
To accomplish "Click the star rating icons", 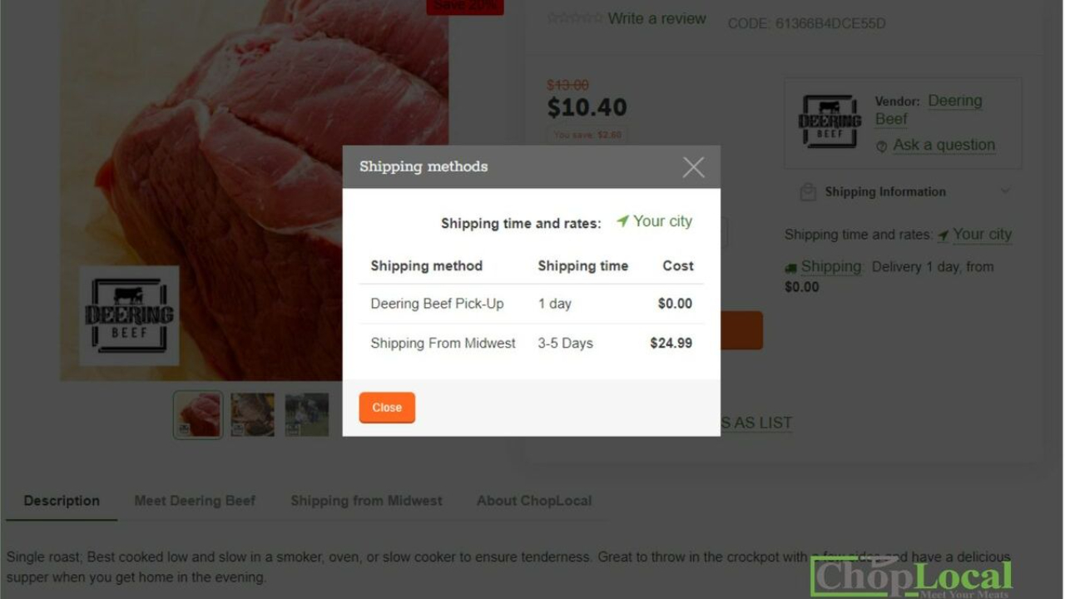I will coord(574,18).
